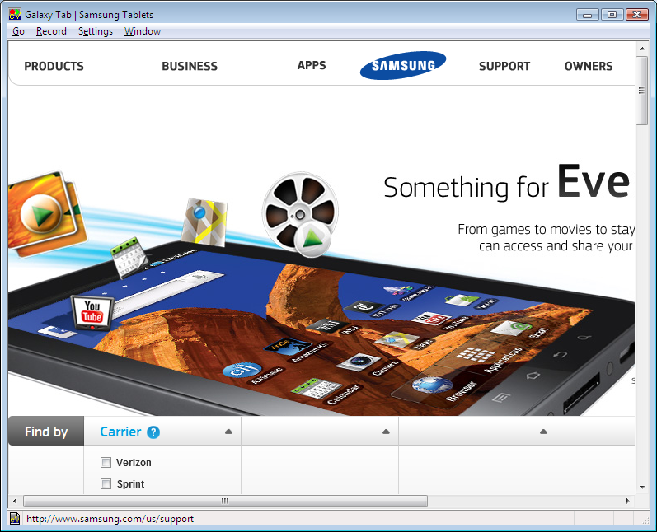Open the APPS page
Viewport: 657px width, 532px height.
coord(312,65)
